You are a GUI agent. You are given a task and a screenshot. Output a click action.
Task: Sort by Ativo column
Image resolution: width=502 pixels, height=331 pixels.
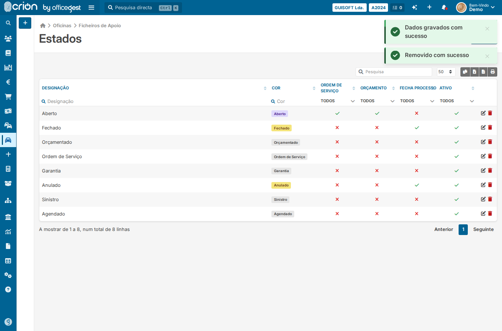[x=456, y=88]
